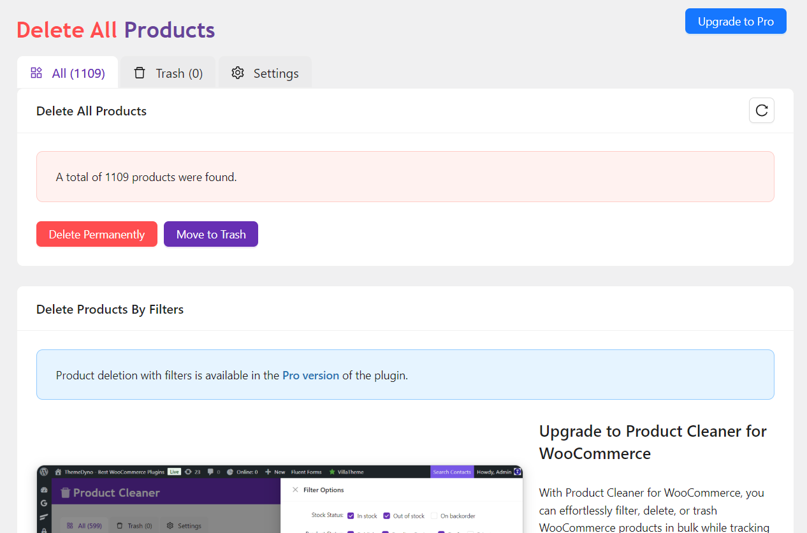The height and width of the screenshot is (533, 807).
Task: Click the Upgrade to Pro button
Action: (736, 21)
